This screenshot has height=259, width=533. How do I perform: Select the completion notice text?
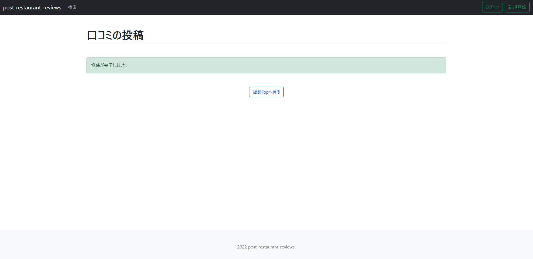click(110, 65)
